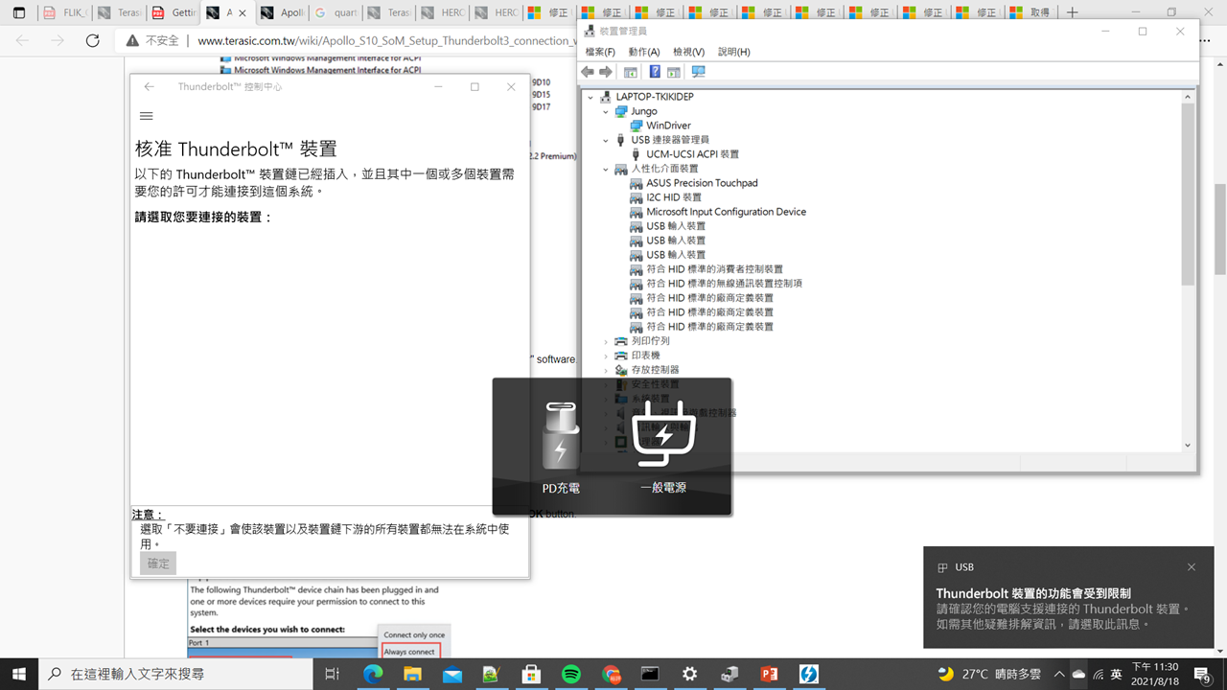Click the 英 input language indicator
Image resolution: width=1227 pixels, height=690 pixels.
tap(1117, 674)
